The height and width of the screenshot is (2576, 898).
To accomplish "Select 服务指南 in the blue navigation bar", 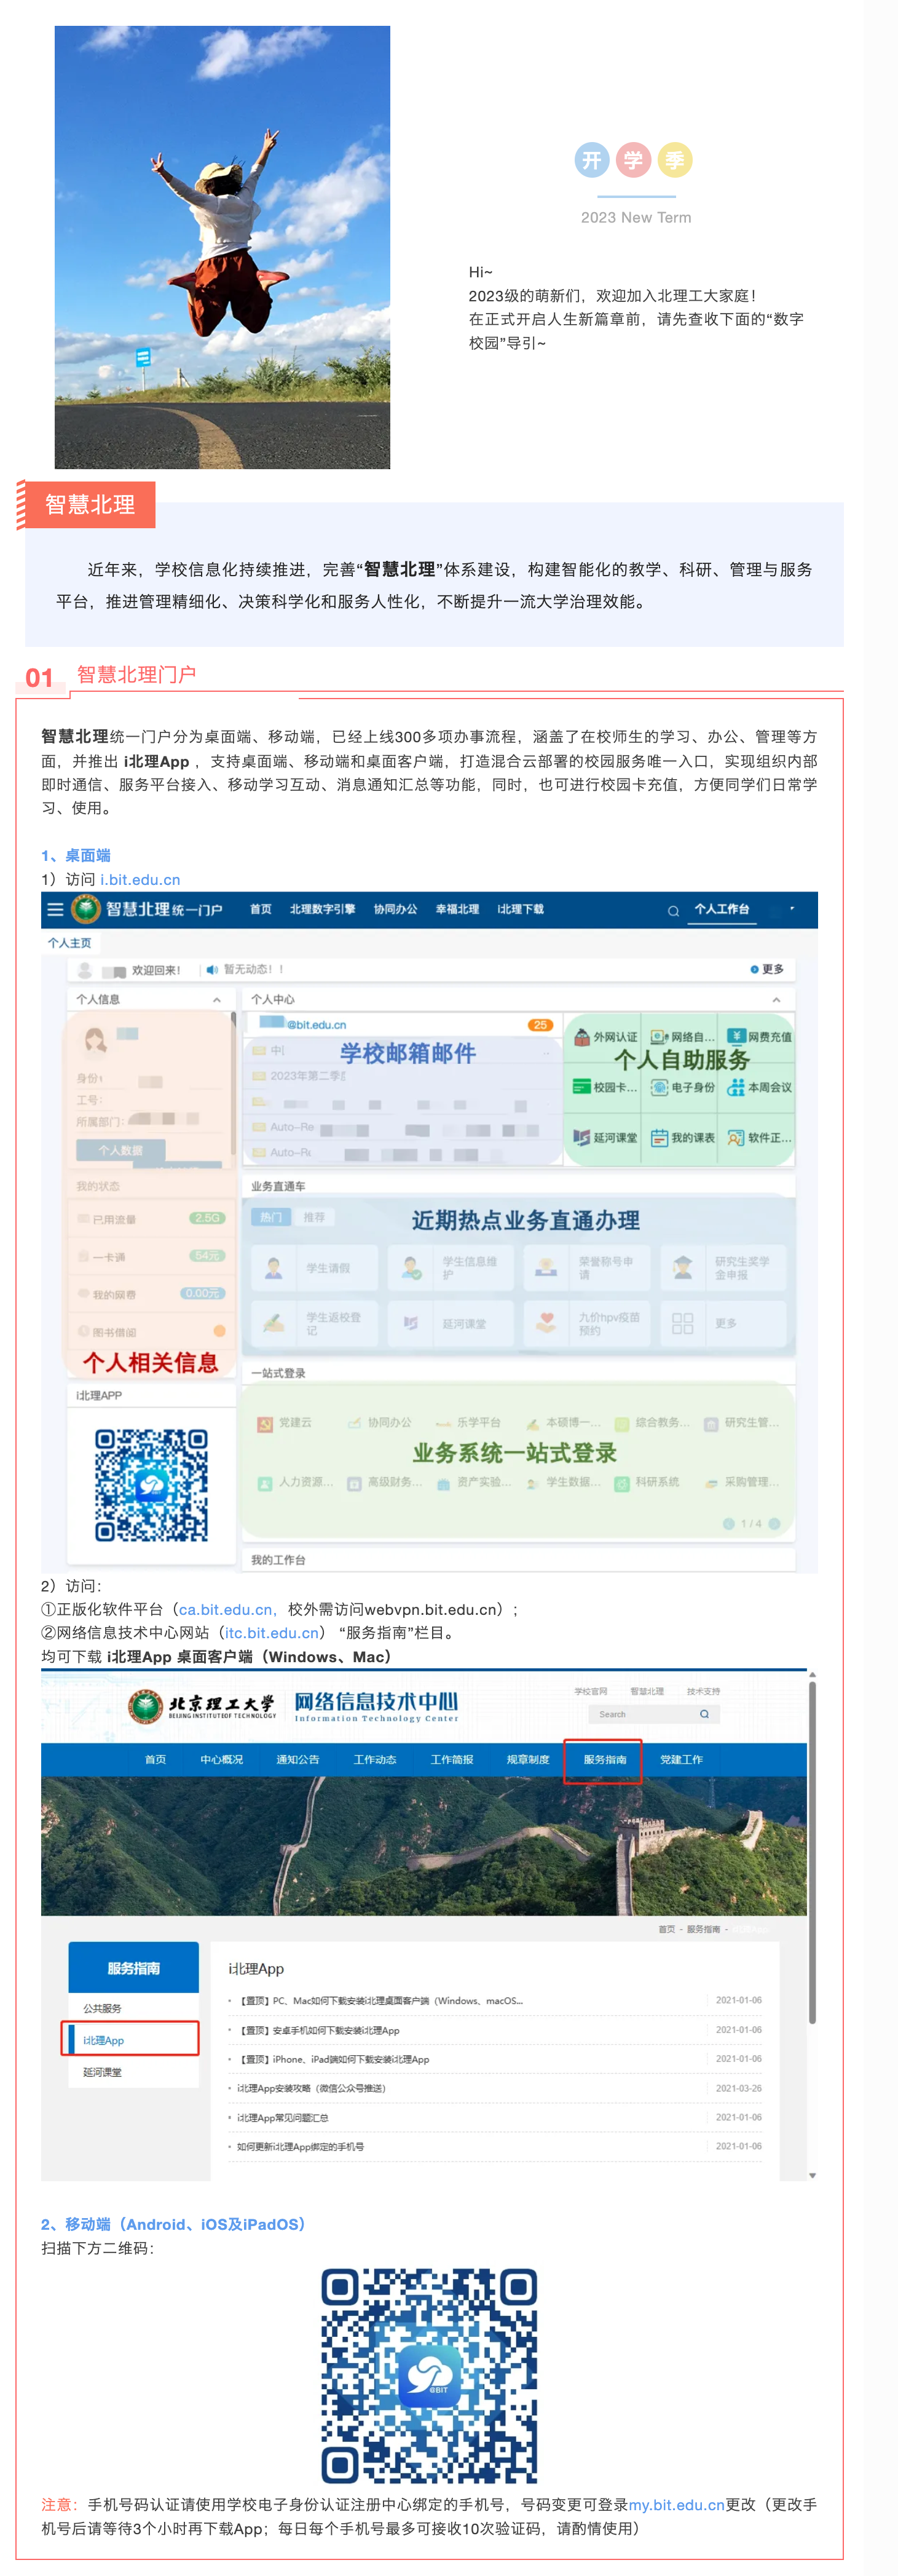I will click(x=604, y=1759).
